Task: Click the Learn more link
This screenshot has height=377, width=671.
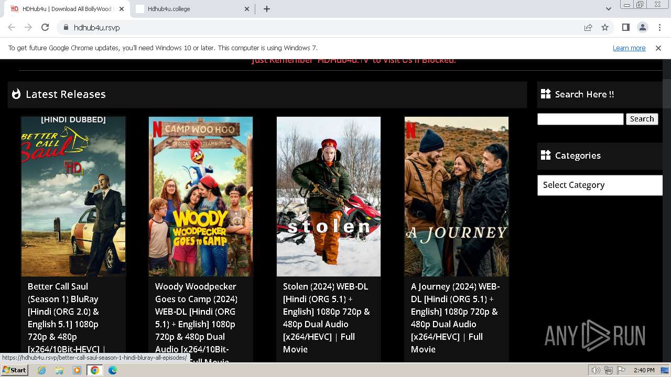Action: pyautogui.click(x=629, y=48)
